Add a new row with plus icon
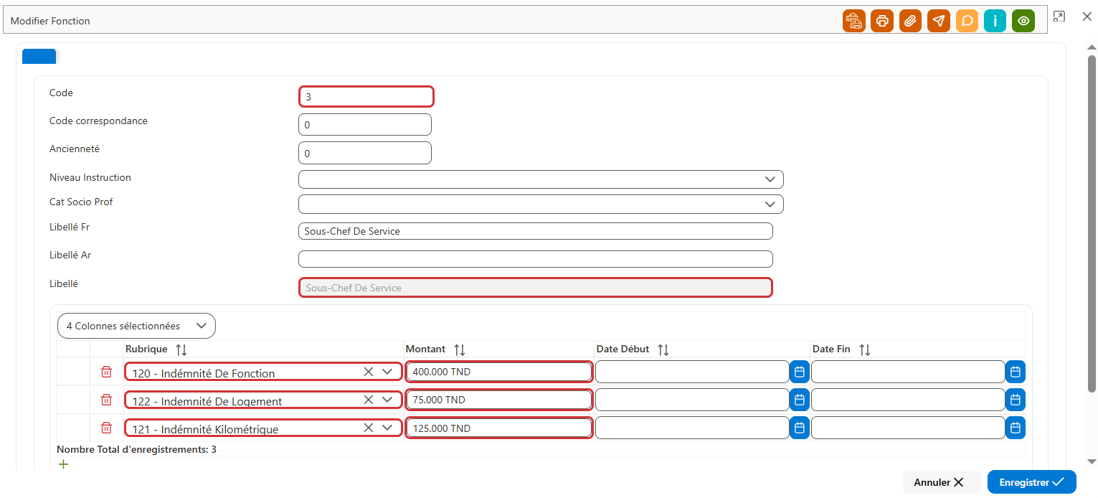This screenshot has height=498, width=1098. coord(63,464)
